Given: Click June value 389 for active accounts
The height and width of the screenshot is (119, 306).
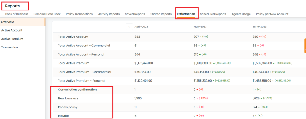Looking at the screenshot, I should 255,37.
